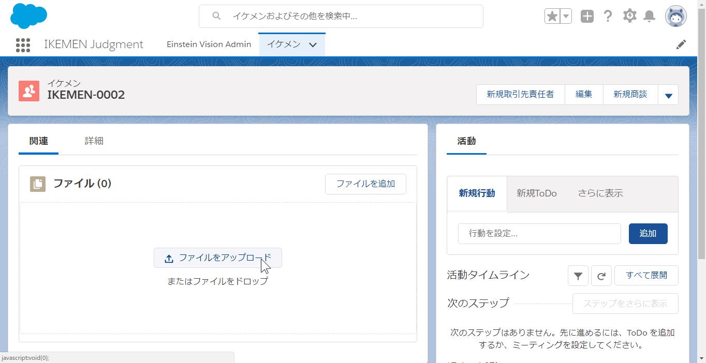The image size is (706, 363).
Task: Select the 活動 tab
Action: 466,141
